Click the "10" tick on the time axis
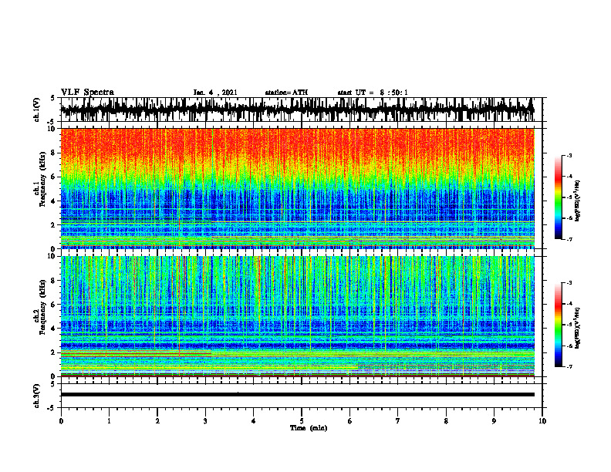 click(x=542, y=421)
